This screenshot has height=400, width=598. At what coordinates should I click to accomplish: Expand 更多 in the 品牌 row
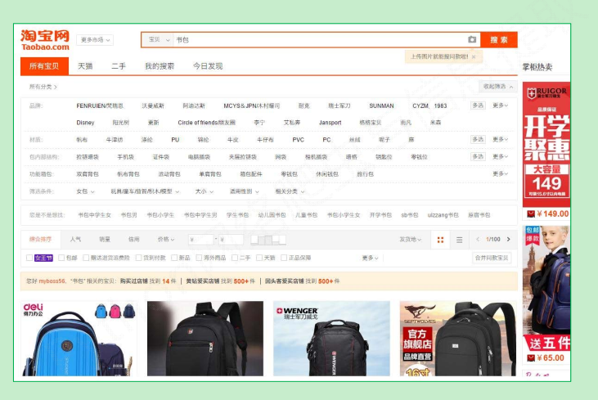tap(500, 106)
